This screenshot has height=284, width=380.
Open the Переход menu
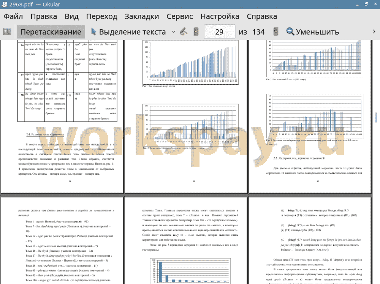101,16
